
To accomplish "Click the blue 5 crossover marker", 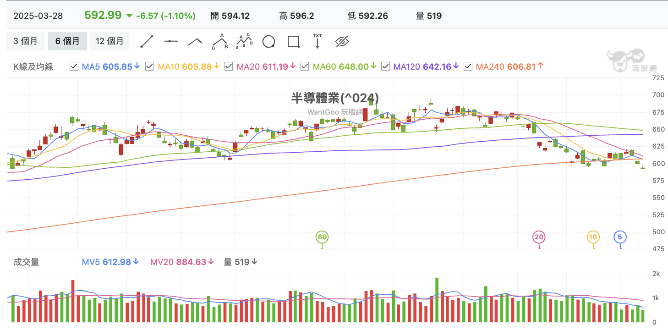I will click(620, 237).
